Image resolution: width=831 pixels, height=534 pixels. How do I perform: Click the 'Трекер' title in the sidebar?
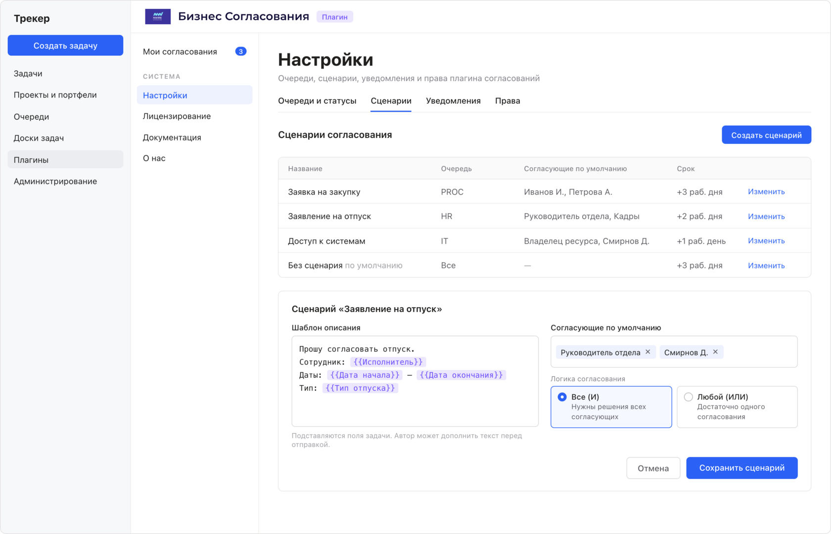[x=32, y=18]
